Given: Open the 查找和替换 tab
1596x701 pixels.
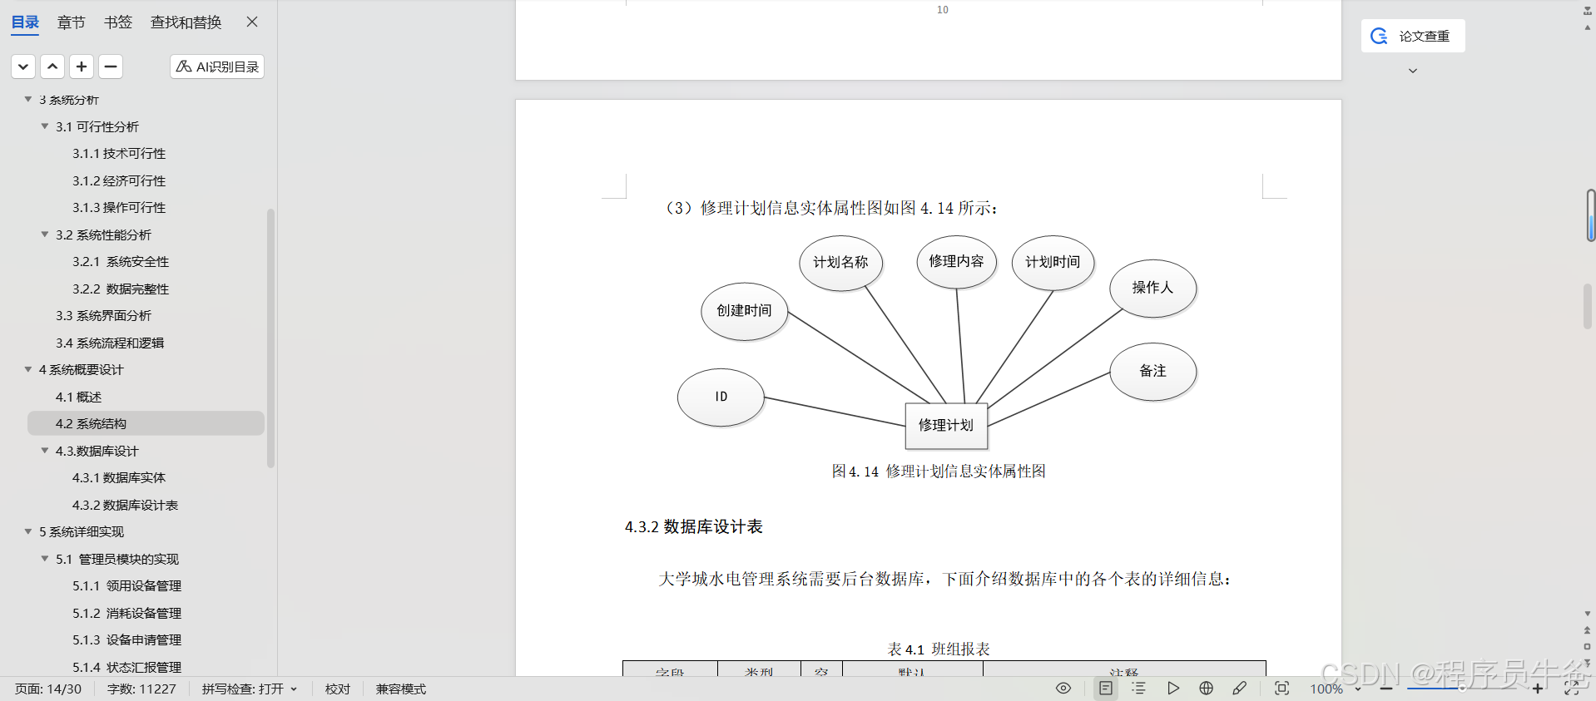Looking at the screenshot, I should [x=186, y=22].
